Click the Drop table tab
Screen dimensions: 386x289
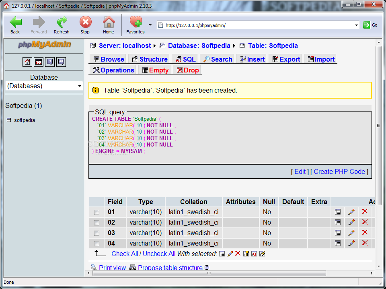click(188, 70)
